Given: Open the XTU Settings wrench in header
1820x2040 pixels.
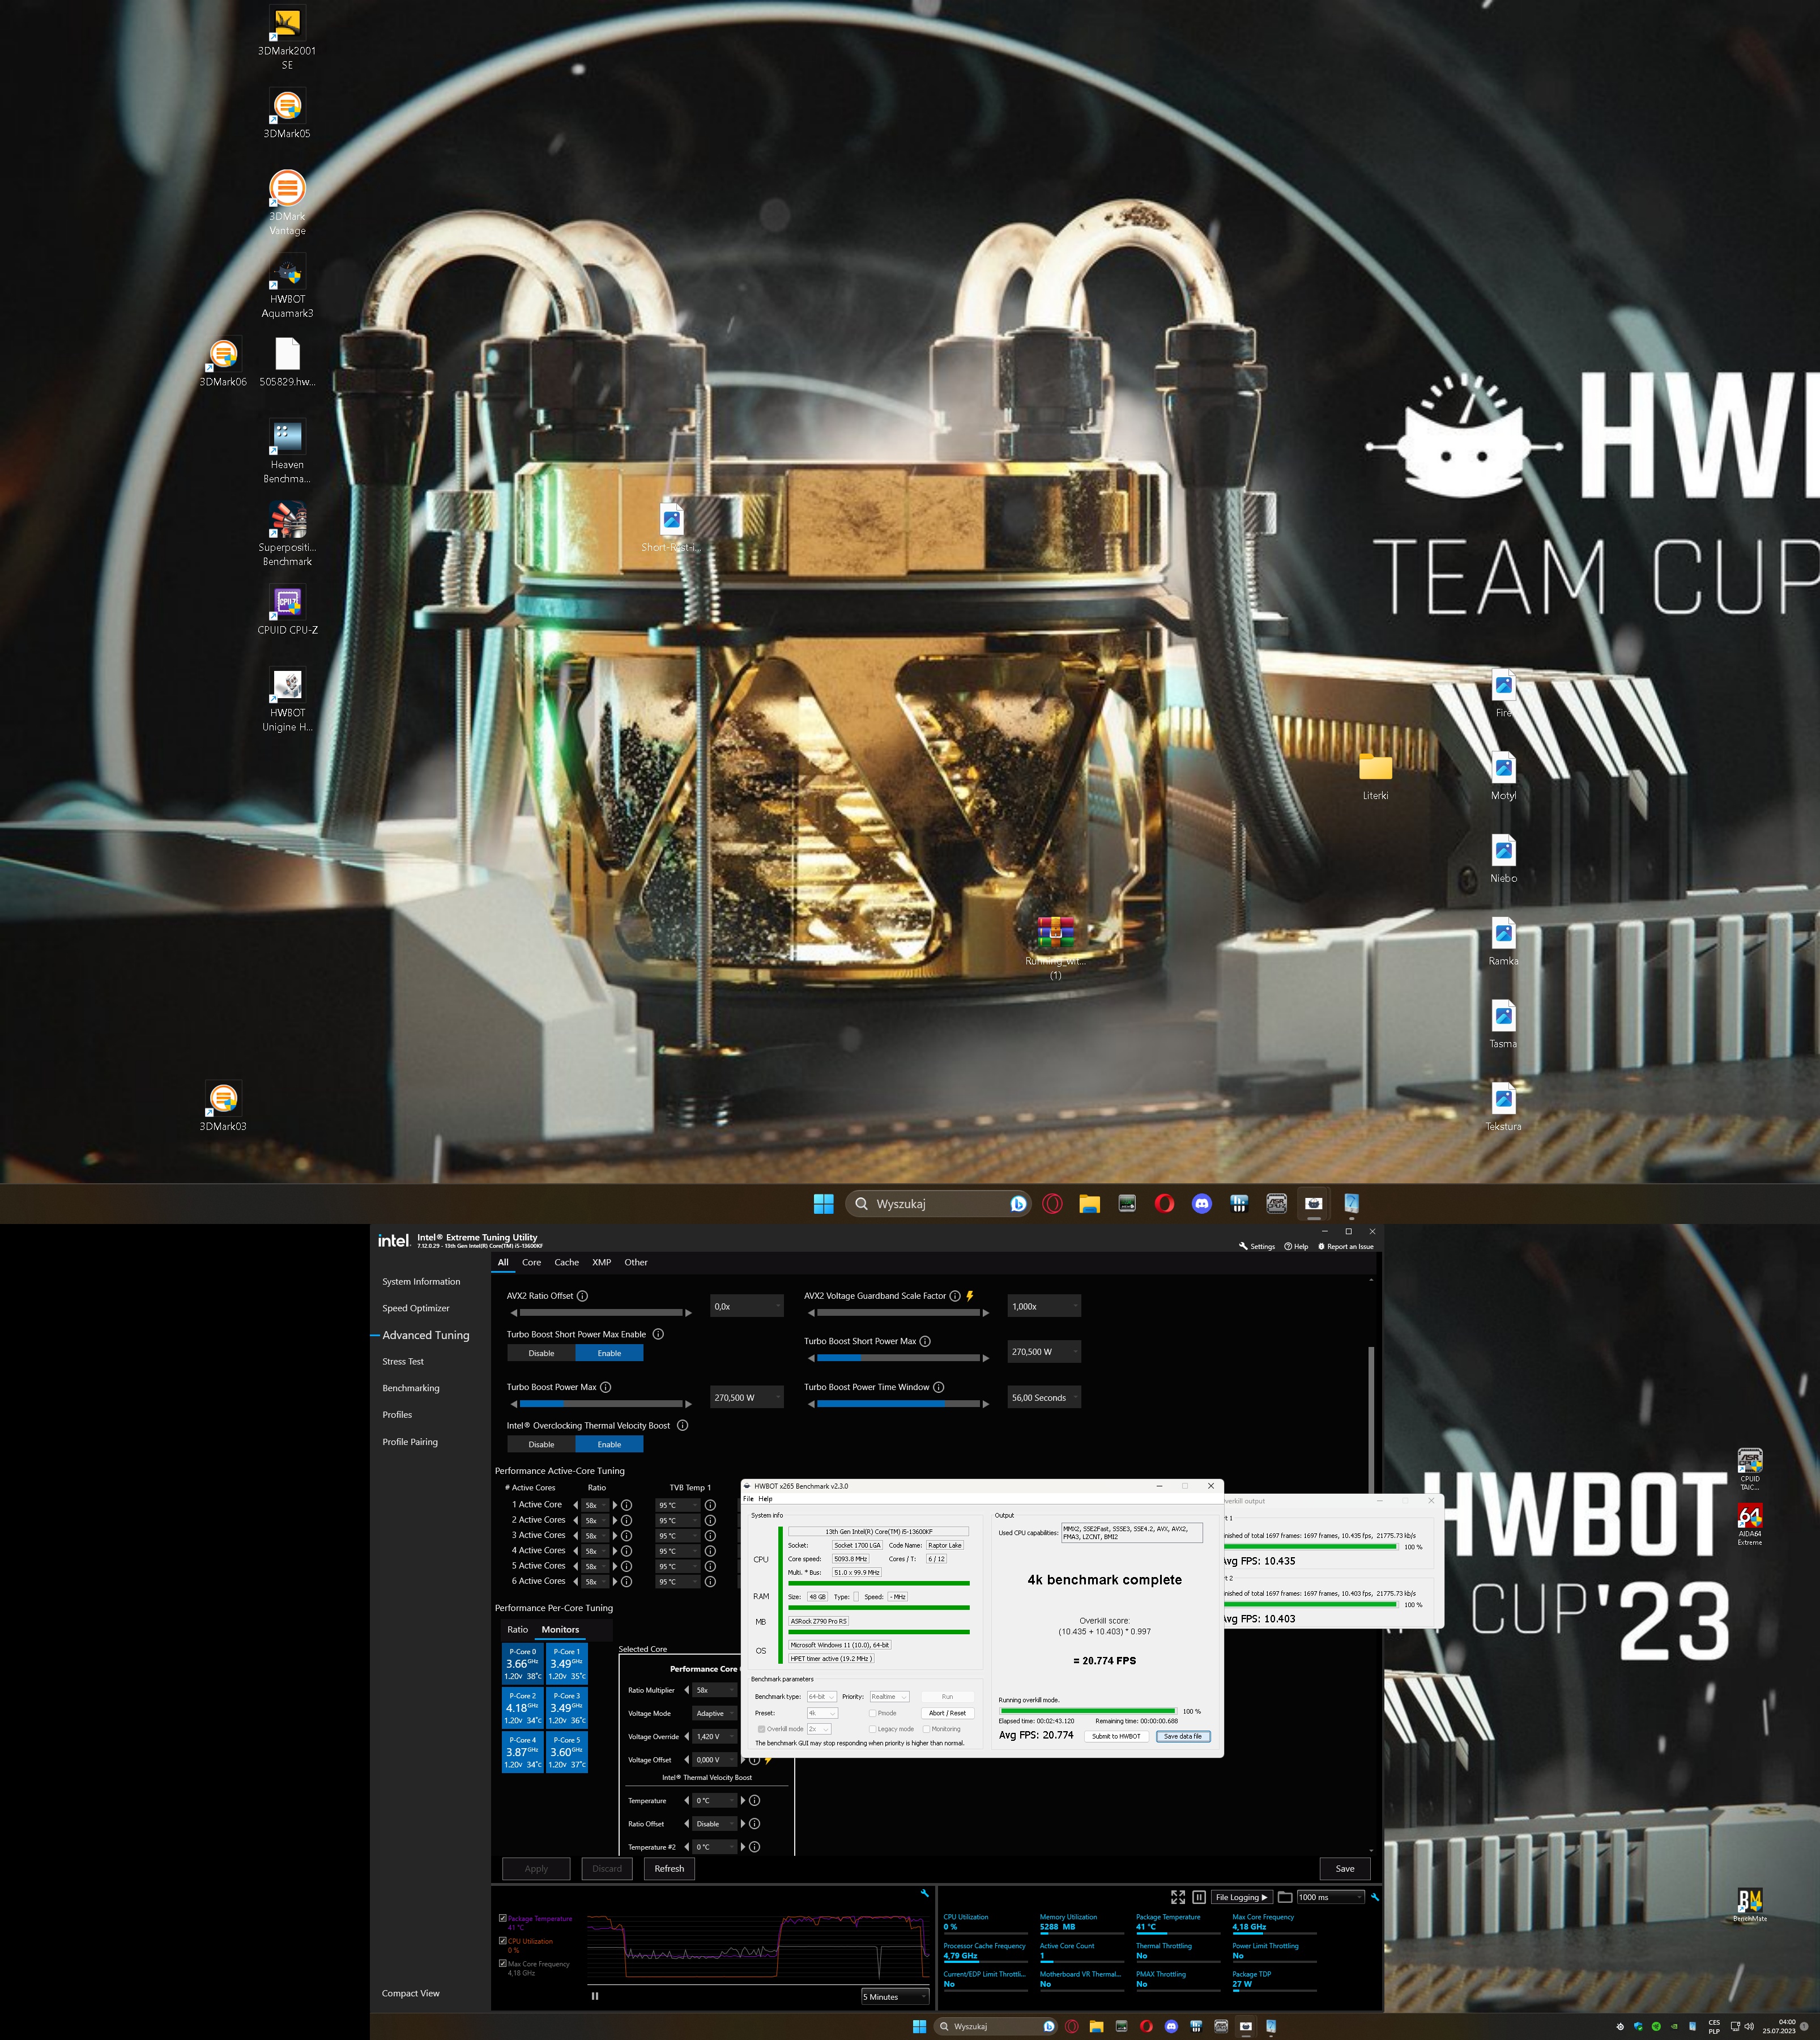Looking at the screenshot, I should (1257, 1247).
